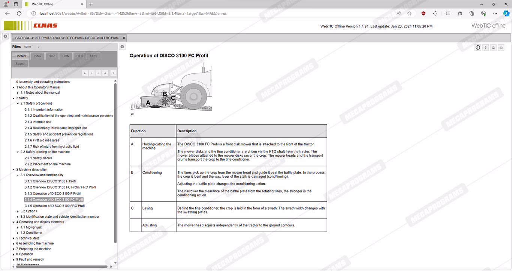
Task: Click the mower operation diagram thumbnail
Action: coord(171,88)
